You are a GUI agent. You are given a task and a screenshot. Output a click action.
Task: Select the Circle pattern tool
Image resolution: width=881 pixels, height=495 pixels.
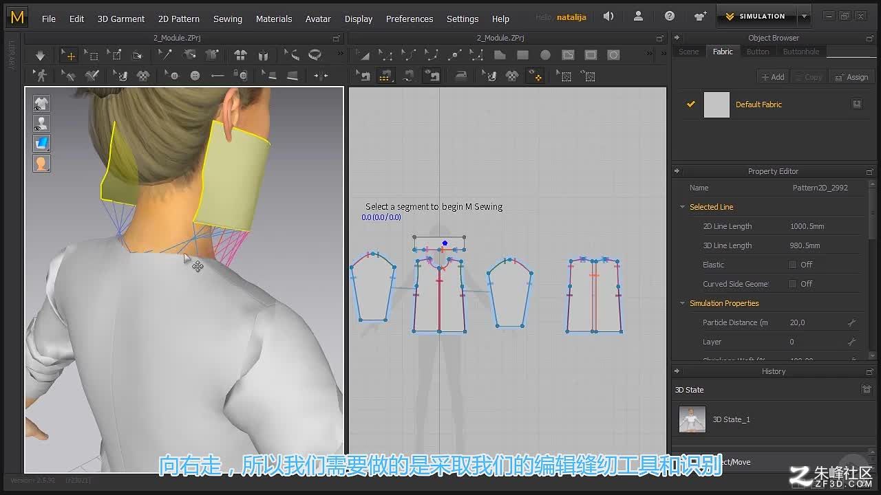pyautogui.click(x=545, y=55)
